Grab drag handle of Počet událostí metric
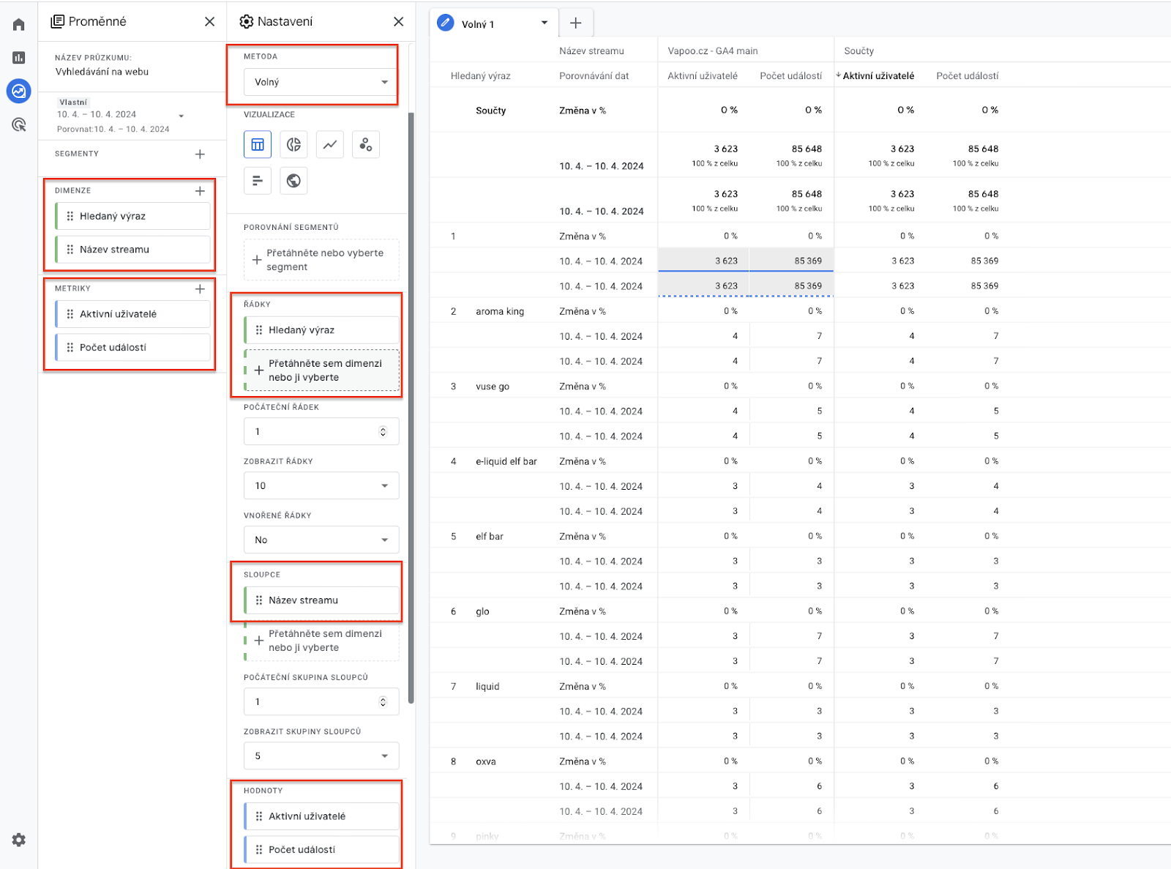The height and width of the screenshot is (869, 1171). [70, 348]
